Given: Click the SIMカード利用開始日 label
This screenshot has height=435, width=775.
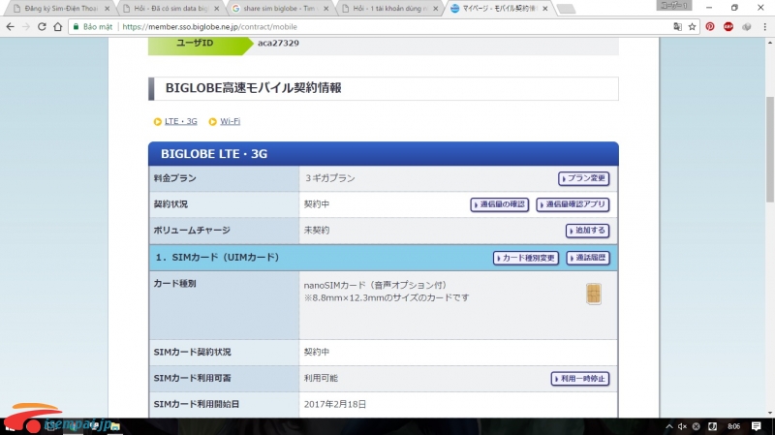Looking at the screenshot, I should (197, 404).
